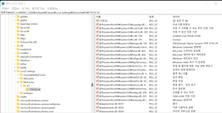Select the NgcRecovery value name
222x113 pixels.
click(123, 62)
